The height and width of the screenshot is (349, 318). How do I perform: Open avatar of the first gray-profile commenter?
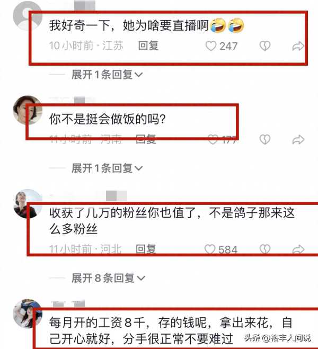[x=28, y=15]
